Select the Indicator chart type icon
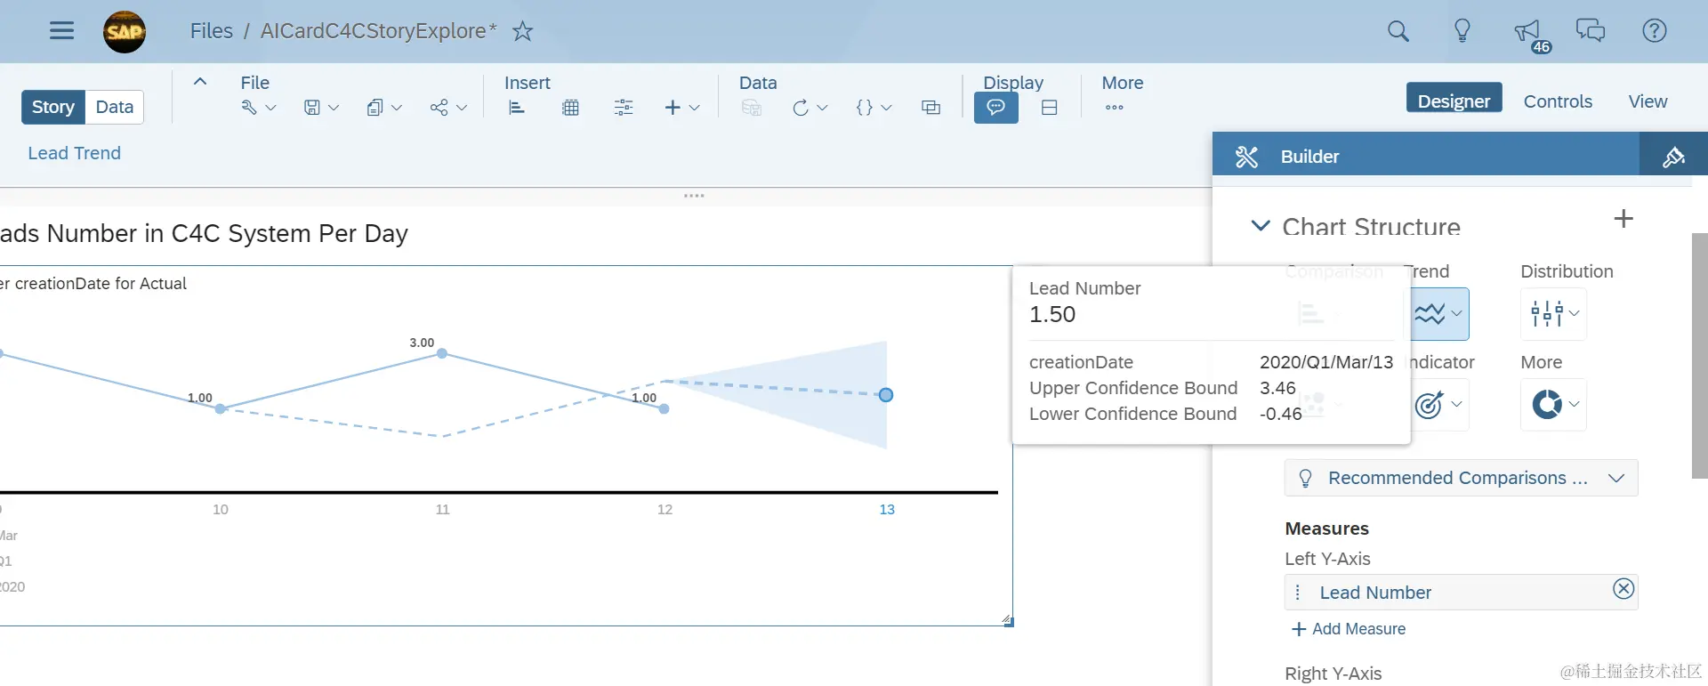The image size is (1708, 686). click(x=1429, y=405)
